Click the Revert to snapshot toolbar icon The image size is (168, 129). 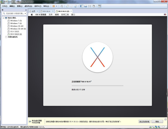point(72,6)
